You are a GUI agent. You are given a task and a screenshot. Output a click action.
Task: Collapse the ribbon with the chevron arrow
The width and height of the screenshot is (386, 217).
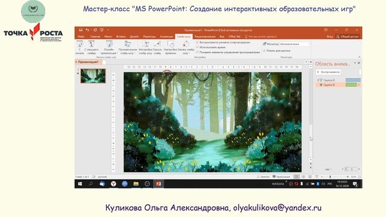click(x=359, y=57)
